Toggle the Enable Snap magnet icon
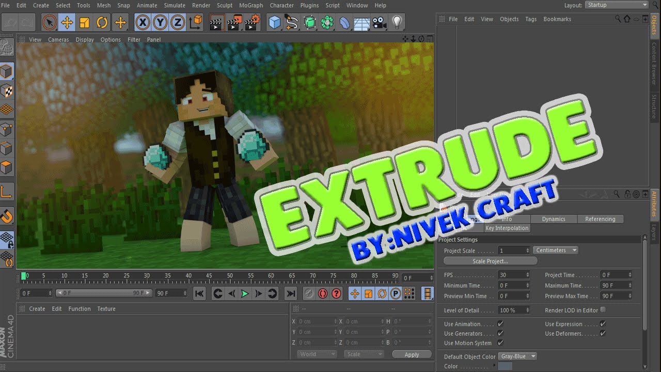661x372 pixels. [7, 215]
